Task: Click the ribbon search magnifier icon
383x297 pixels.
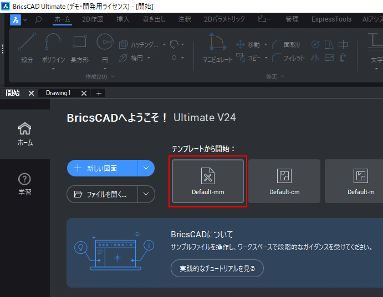Action: pos(38,19)
